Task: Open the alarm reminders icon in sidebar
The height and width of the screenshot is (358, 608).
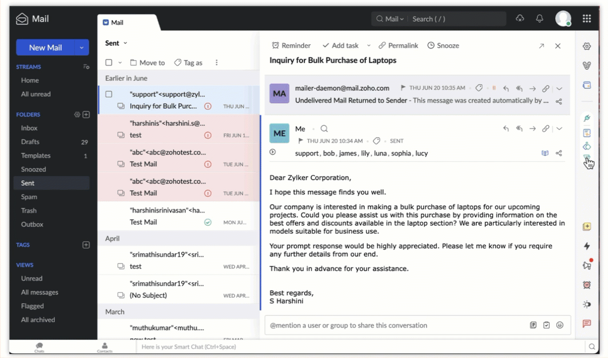Action: tap(587, 285)
